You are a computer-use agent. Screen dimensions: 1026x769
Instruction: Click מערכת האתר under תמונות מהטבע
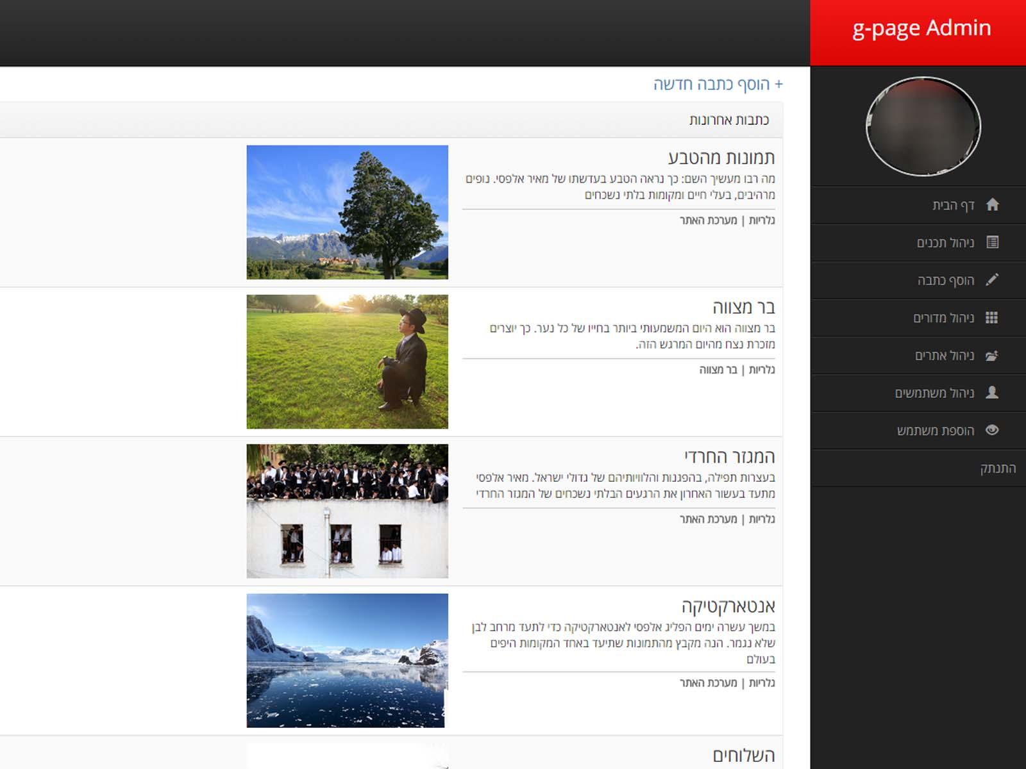click(x=709, y=220)
